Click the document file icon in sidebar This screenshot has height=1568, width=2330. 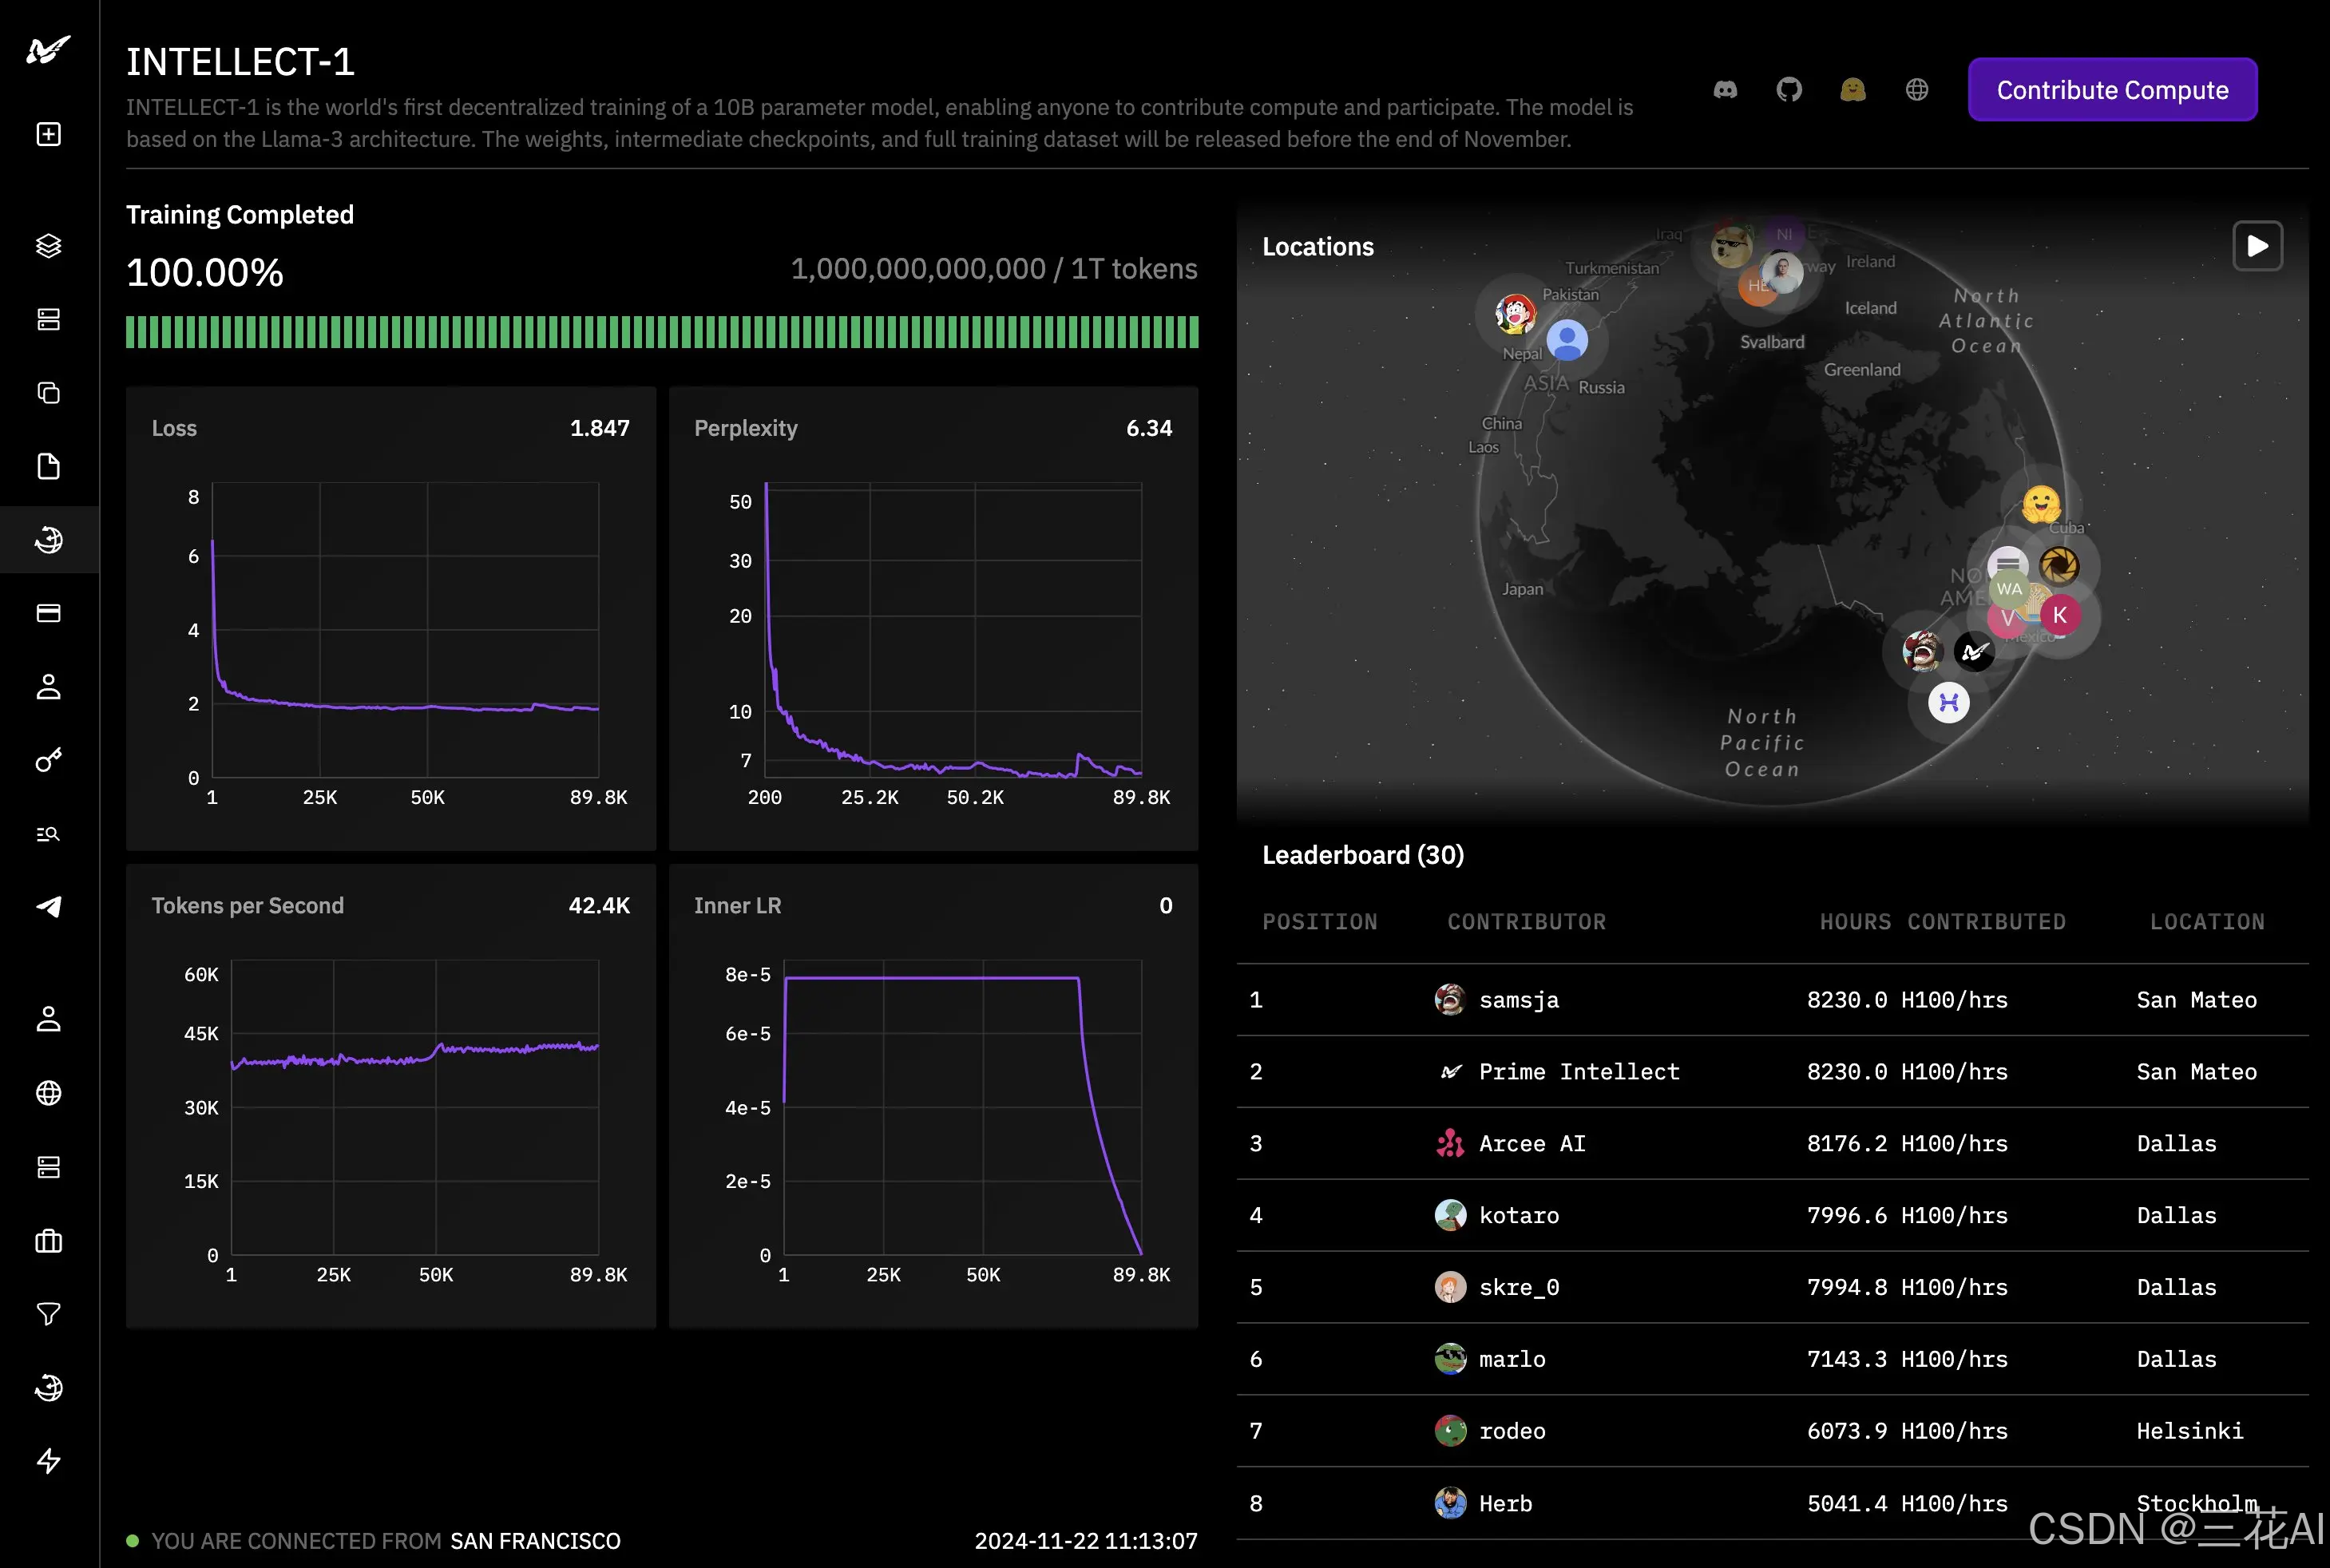(x=48, y=466)
